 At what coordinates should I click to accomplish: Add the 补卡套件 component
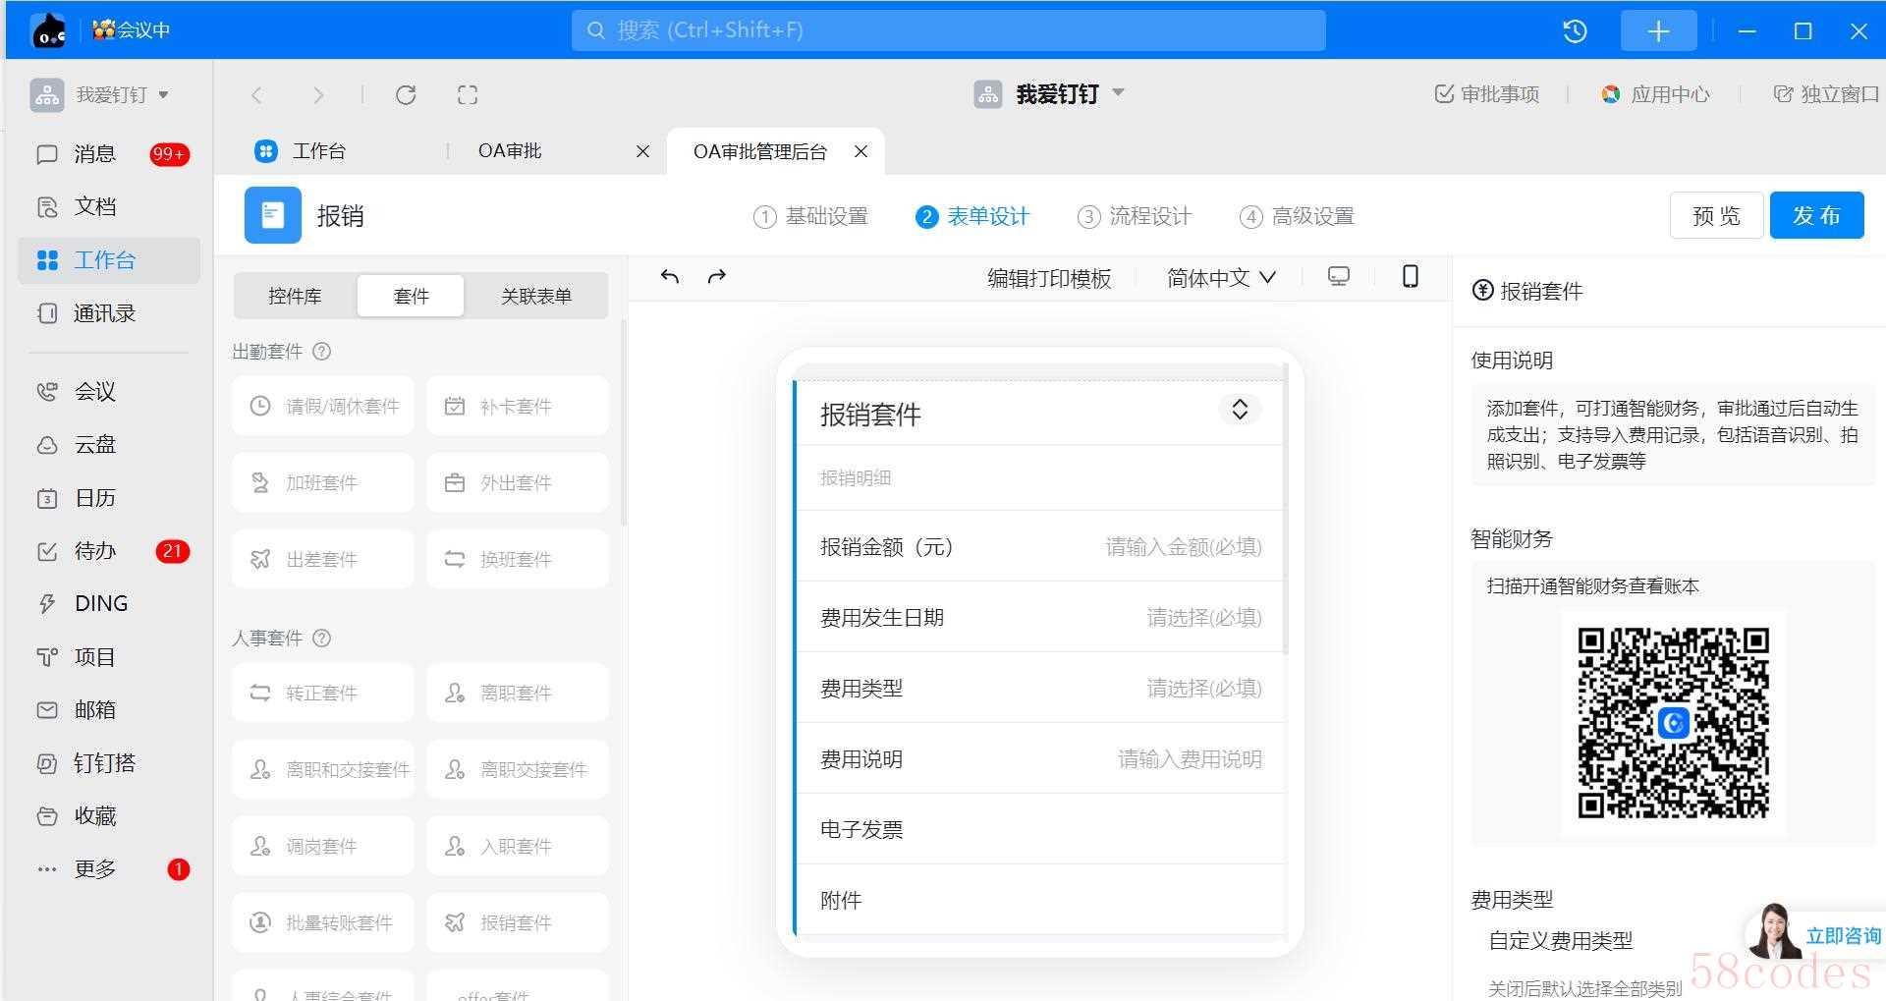[518, 406]
